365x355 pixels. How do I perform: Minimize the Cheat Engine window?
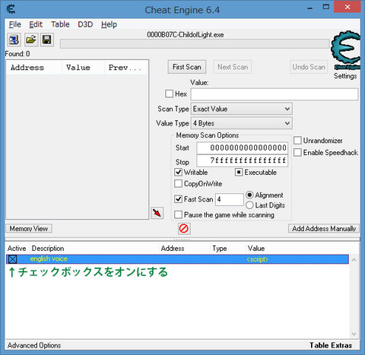(309, 8)
